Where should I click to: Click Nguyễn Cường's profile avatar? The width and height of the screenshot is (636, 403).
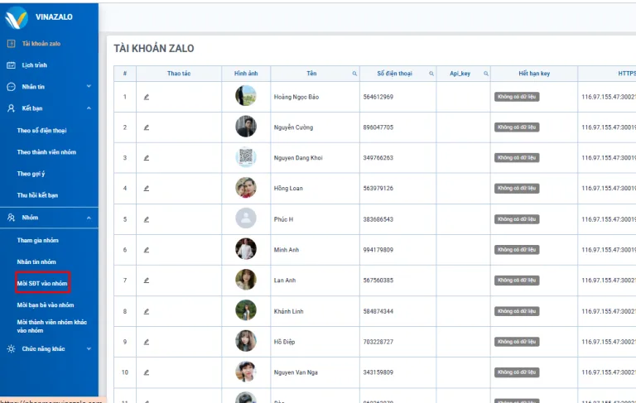[245, 127]
